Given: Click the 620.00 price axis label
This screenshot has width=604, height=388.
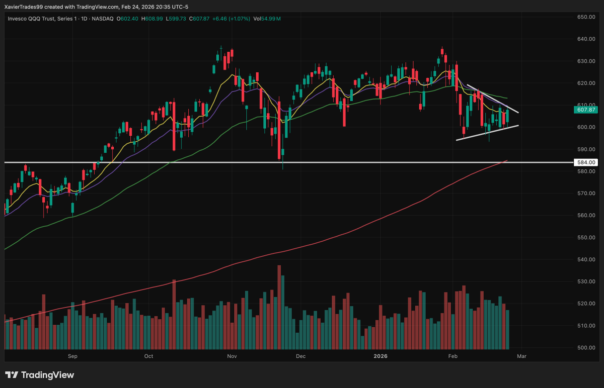Looking at the screenshot, I should coord(586,83).
